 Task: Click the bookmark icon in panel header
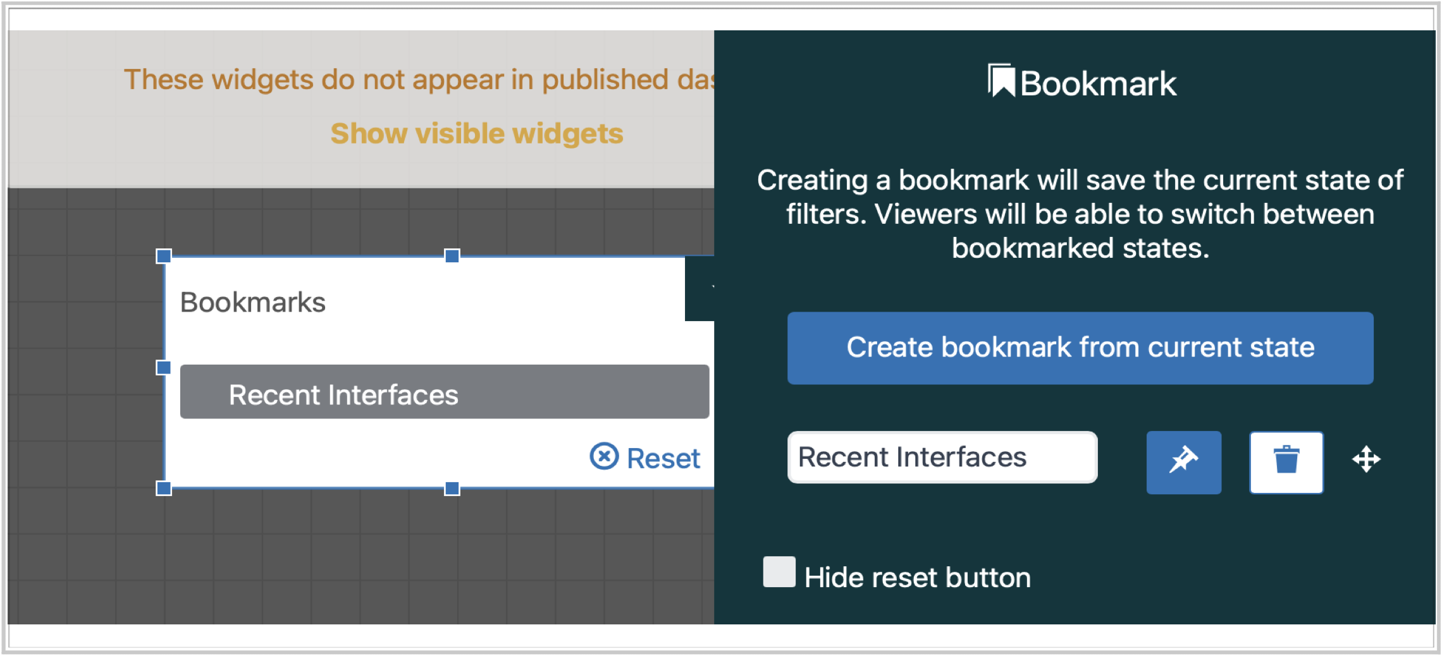click(1002, 82)
